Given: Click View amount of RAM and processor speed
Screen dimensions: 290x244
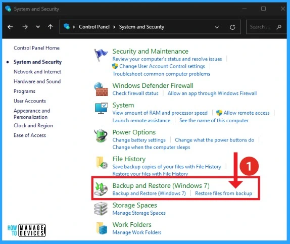Looking at the screenshot, I should (x=160, y=113).
